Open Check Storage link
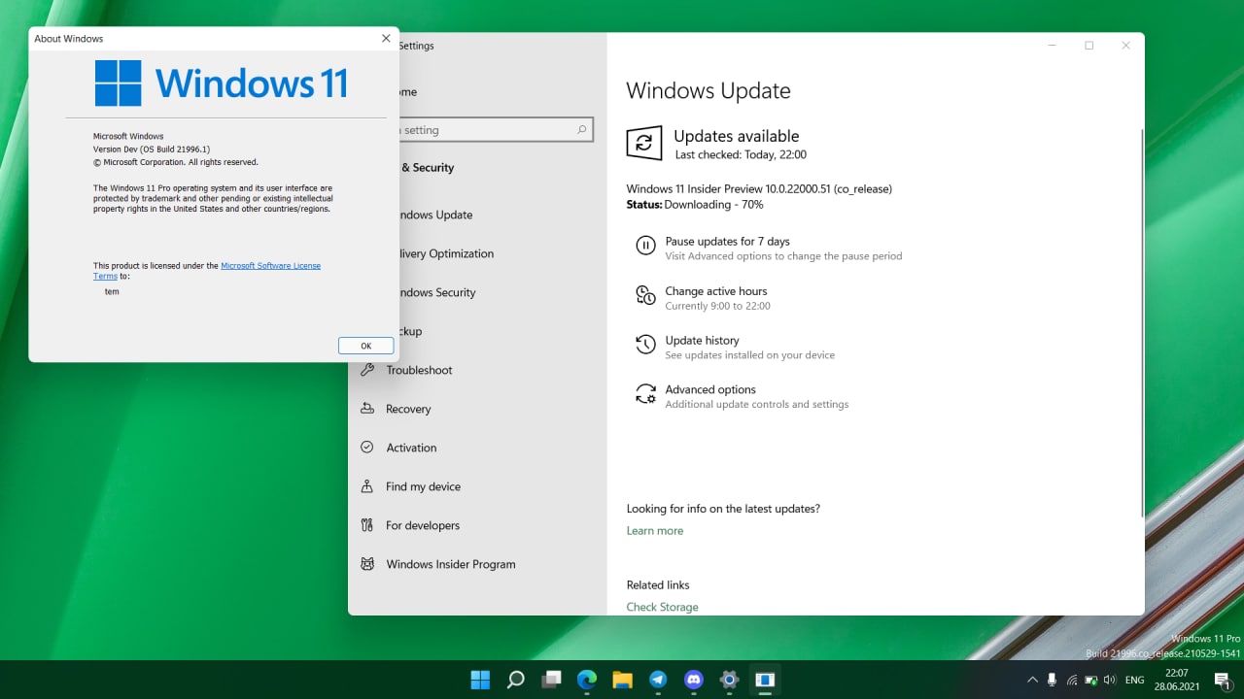Viewport: 1244px width, 699px height. coord(662,607)
